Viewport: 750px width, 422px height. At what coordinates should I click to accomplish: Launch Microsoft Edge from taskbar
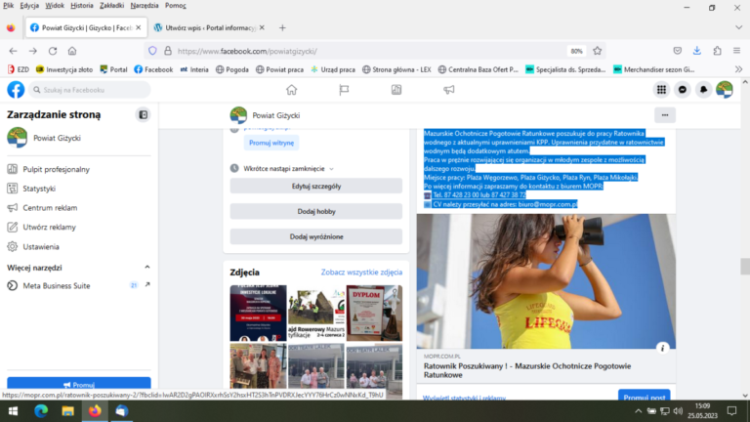(x=41, y=411)
